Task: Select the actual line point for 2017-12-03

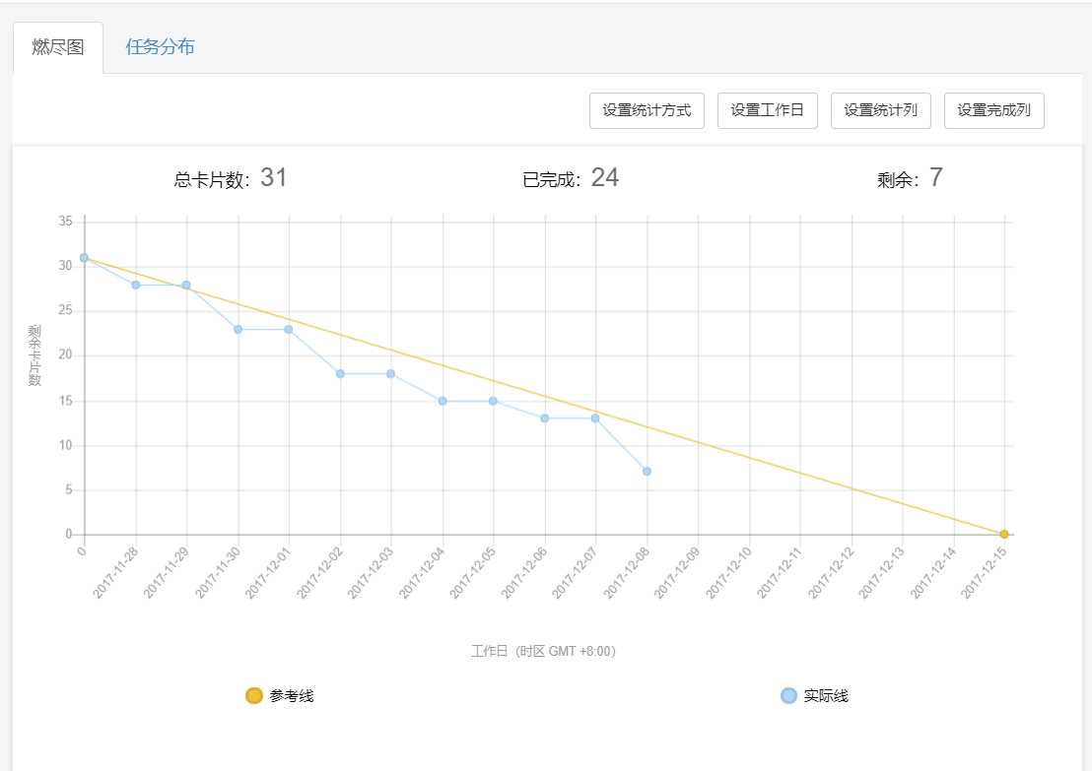Action: click(390, 373)
